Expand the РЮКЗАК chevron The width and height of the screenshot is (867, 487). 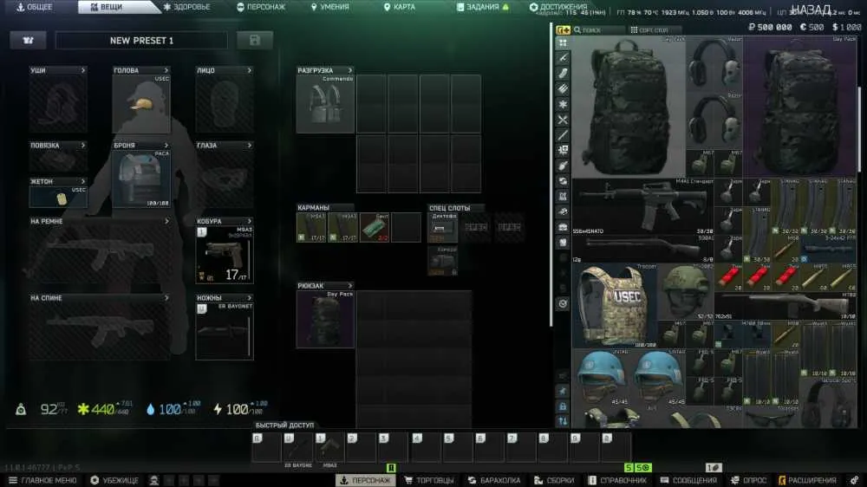[x=350, y=286]
